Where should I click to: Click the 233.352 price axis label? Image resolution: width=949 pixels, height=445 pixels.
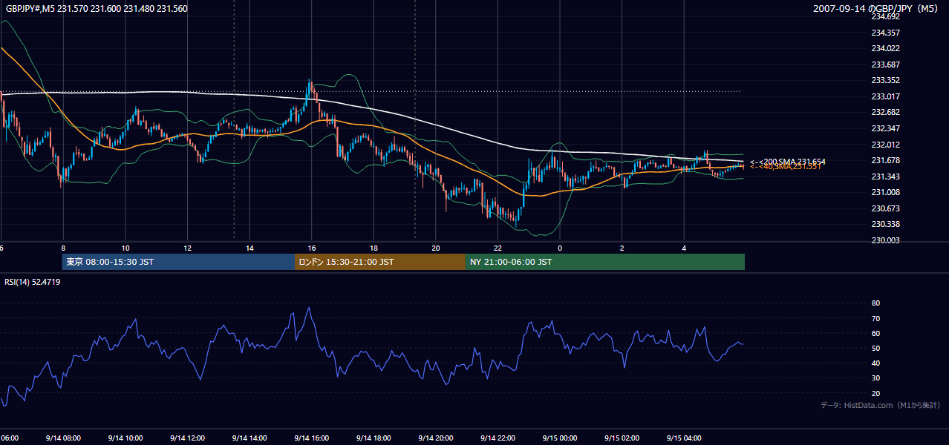click(886, 81)
